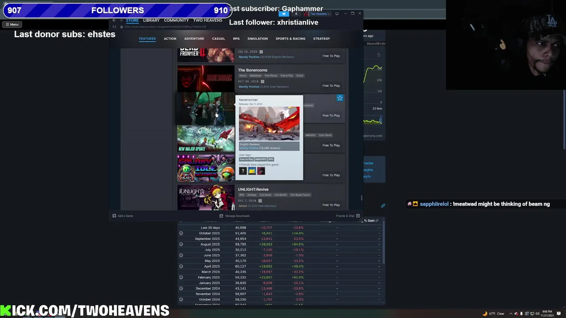The image size is (566, 318).
Task: Click Free To Play for UNLIGHT:Revive
Action: 331,205
